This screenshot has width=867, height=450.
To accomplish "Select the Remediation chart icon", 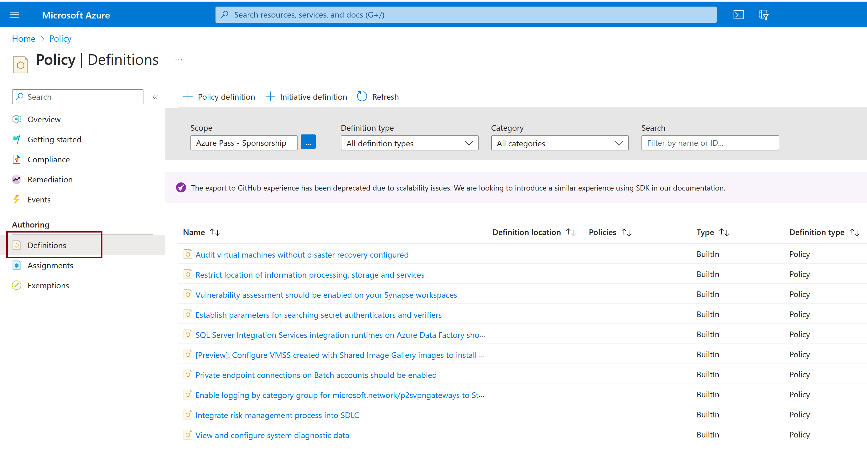I will pyautogui.click(x=17, y=179).
